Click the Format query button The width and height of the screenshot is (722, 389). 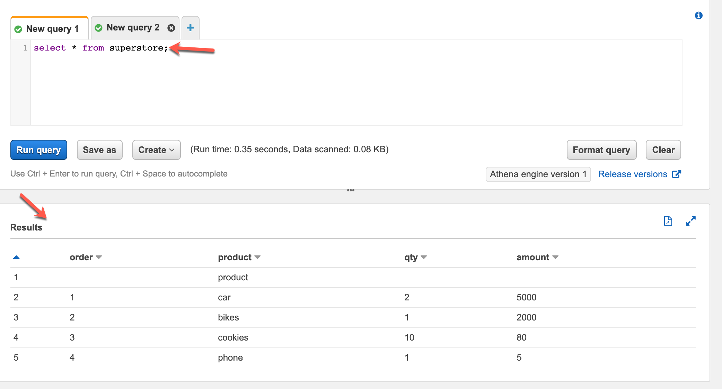point(601,150)
